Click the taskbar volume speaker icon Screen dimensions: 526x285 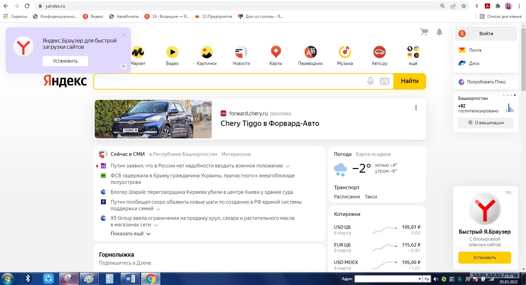coord(436,279)
